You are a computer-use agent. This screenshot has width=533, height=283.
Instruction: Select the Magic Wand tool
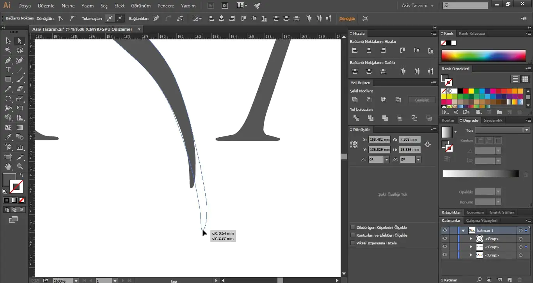pos(8,51)
